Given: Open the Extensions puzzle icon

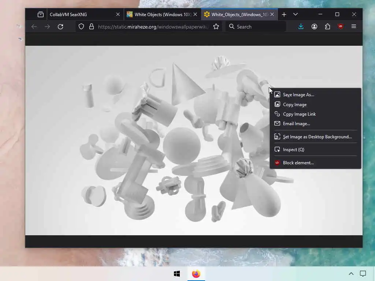Looking at the screenshot, I should pyautogui.click(x=327, y=26).
